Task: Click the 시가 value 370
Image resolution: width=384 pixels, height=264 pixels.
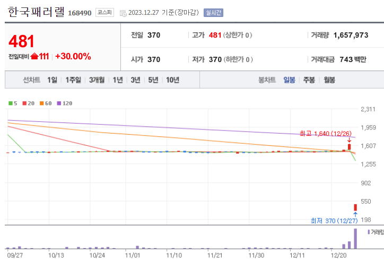Action: 154,59
